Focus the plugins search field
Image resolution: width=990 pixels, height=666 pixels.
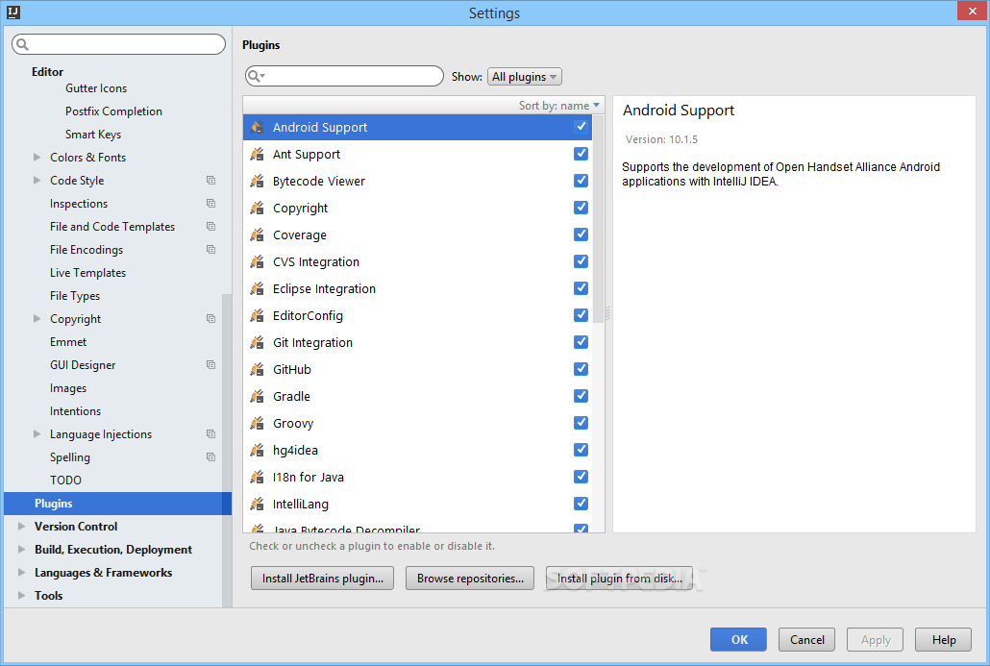click(345, 76)
